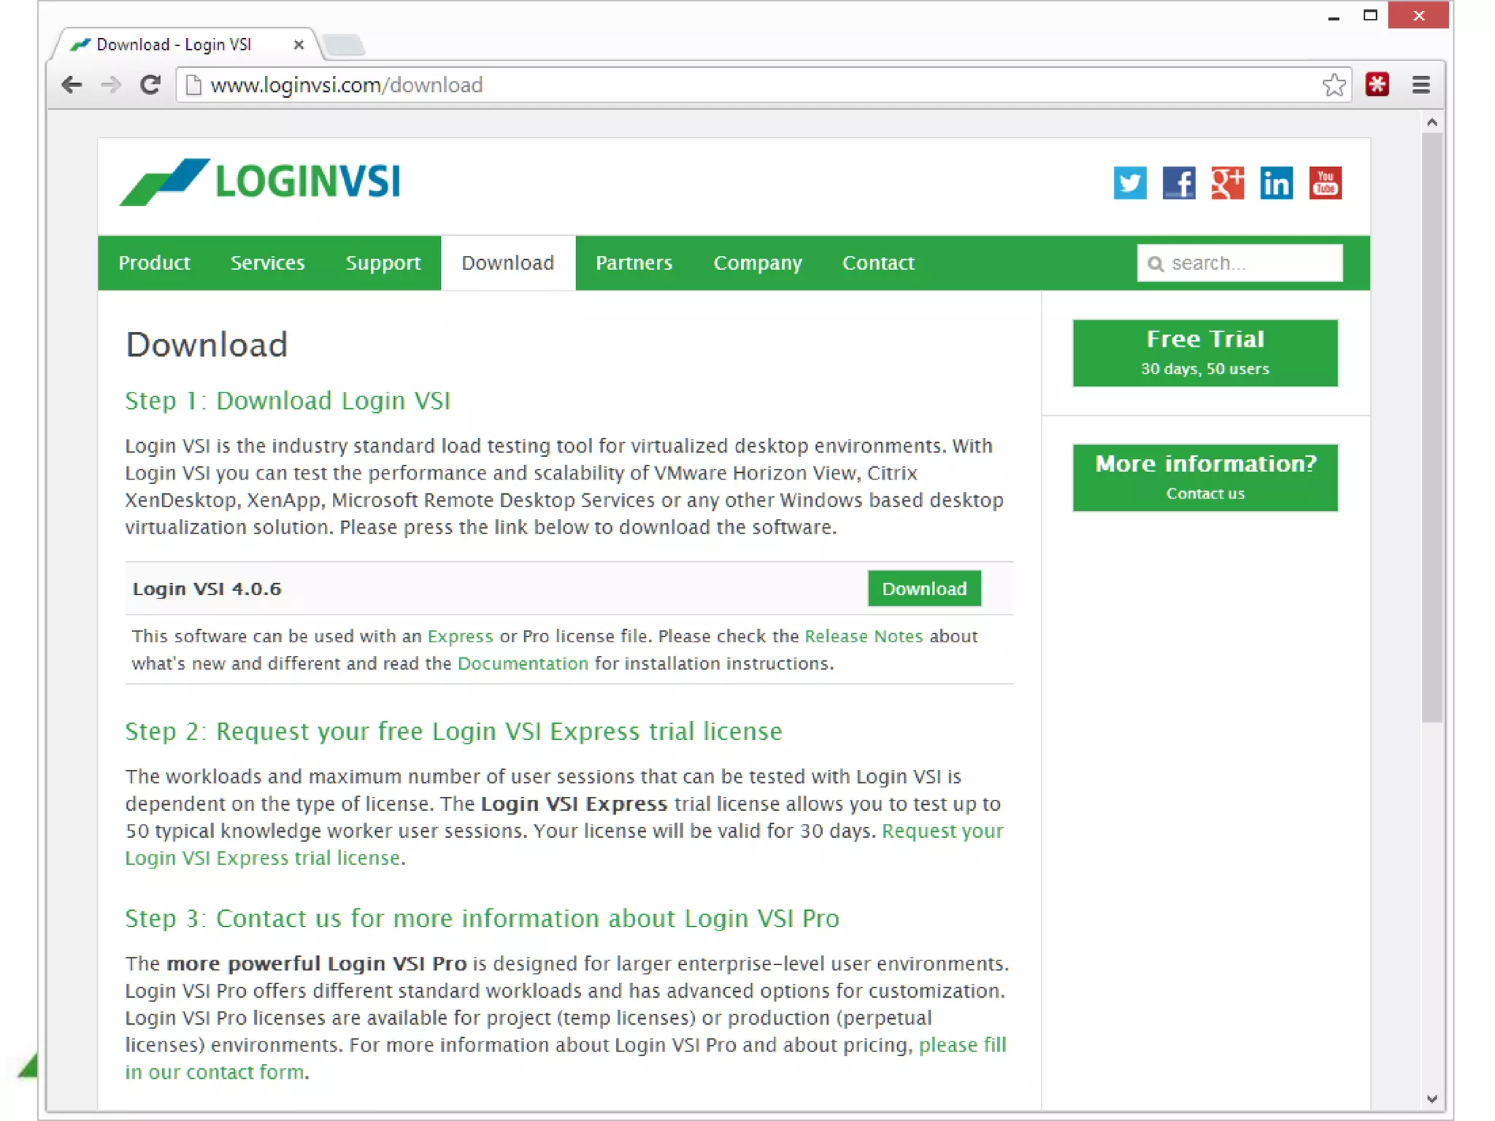Bookmark page with star icon

pos(1334,85)
